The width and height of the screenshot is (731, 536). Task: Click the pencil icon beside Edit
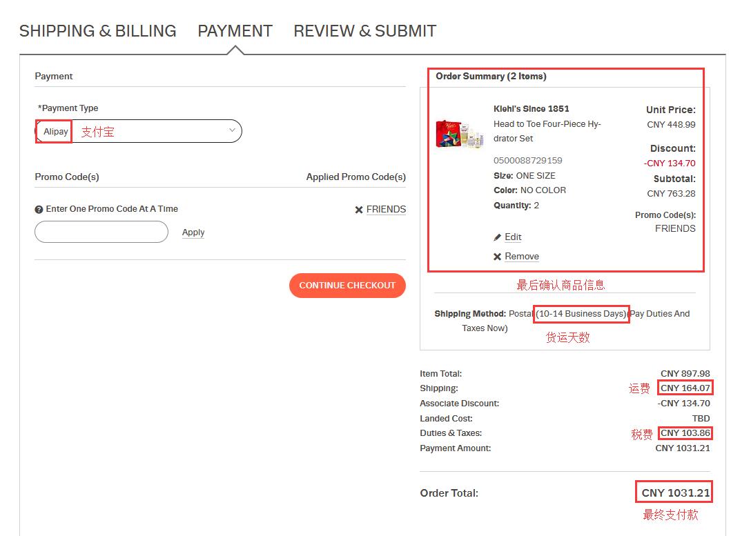pos(497,237)
